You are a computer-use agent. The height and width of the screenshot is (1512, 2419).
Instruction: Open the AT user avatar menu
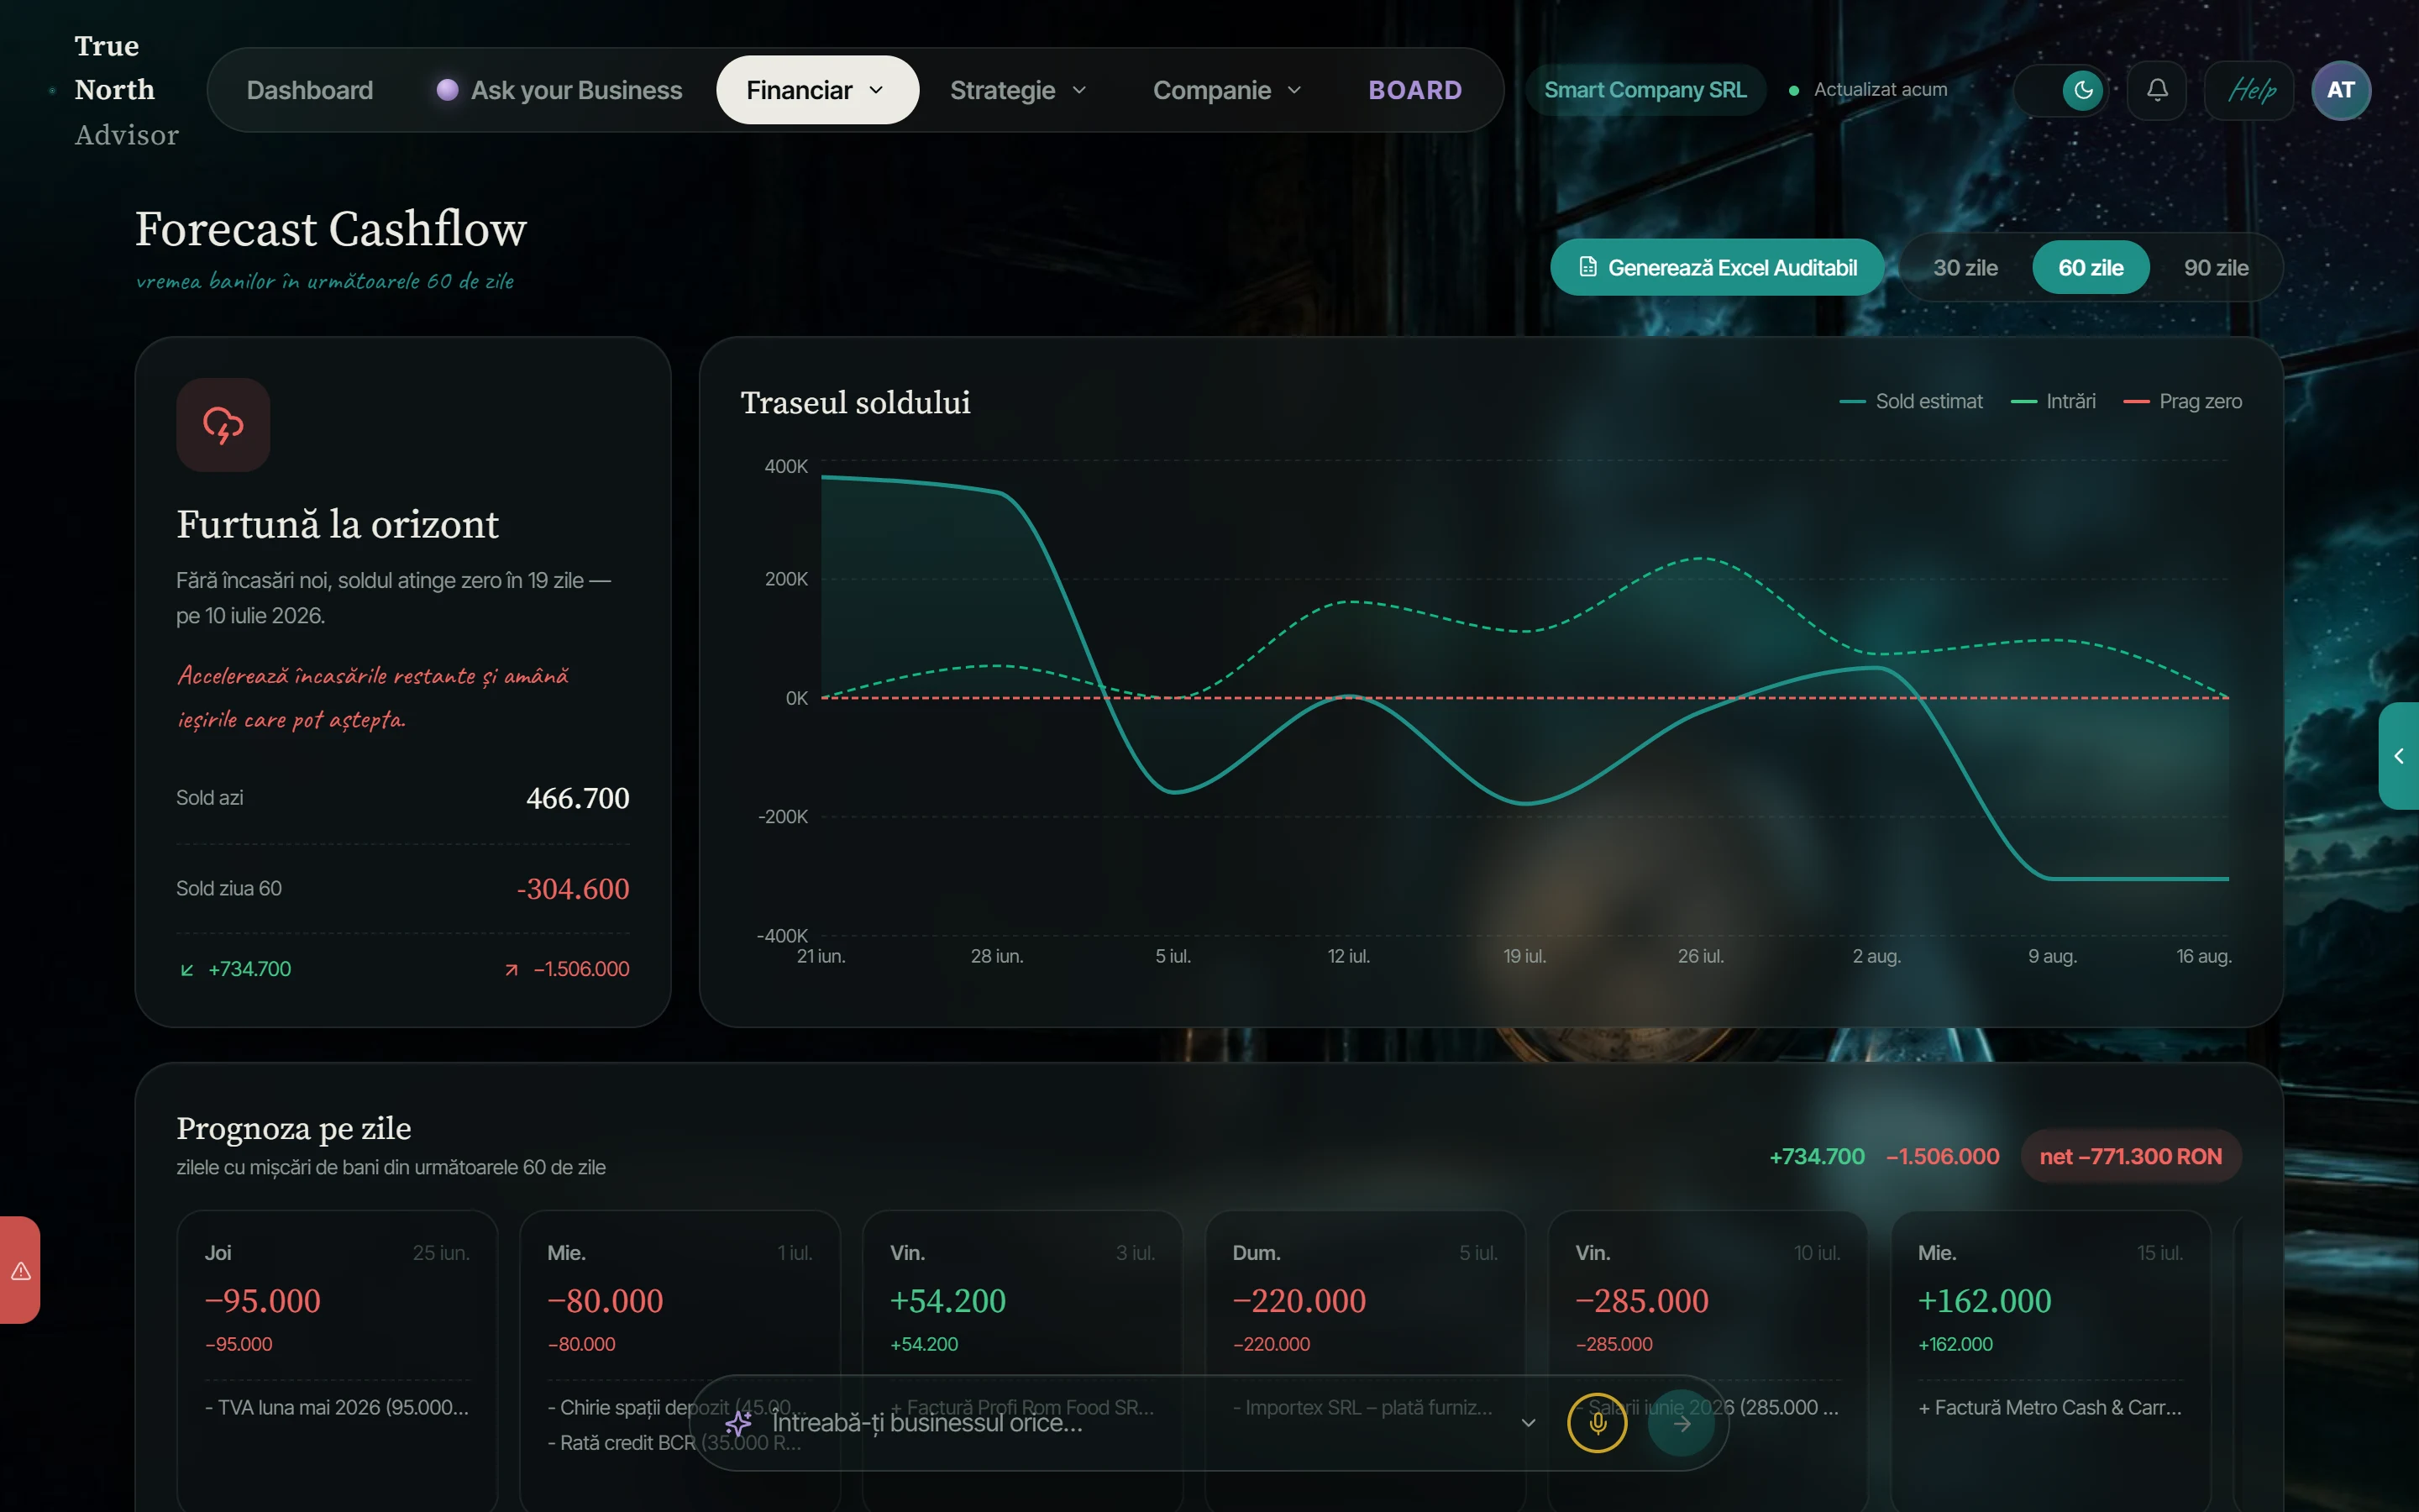(2340, 90)
